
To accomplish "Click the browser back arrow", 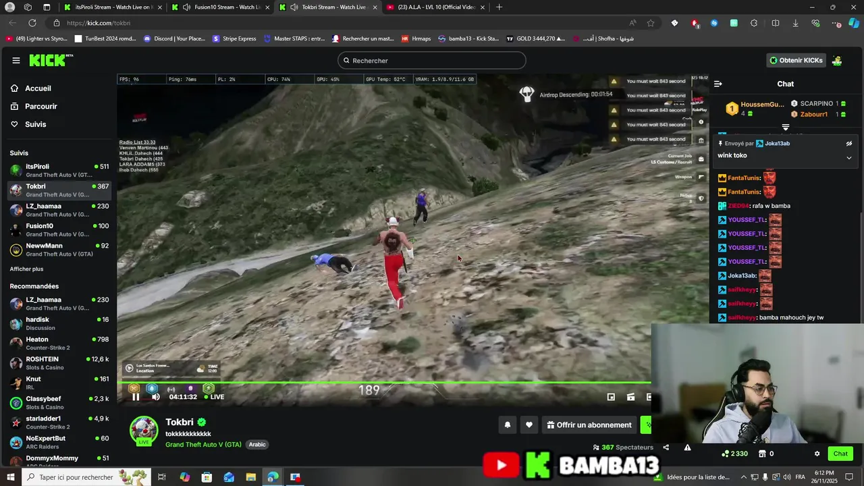I will click(13, 23).
